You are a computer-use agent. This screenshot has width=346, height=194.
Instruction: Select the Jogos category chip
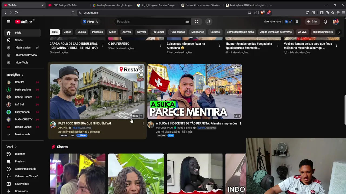(x=68, y=32)
